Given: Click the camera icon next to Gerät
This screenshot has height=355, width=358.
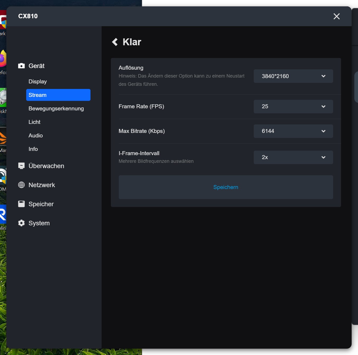Looking at the screenshot, I should pyautogui.click(x=21, y=66).
